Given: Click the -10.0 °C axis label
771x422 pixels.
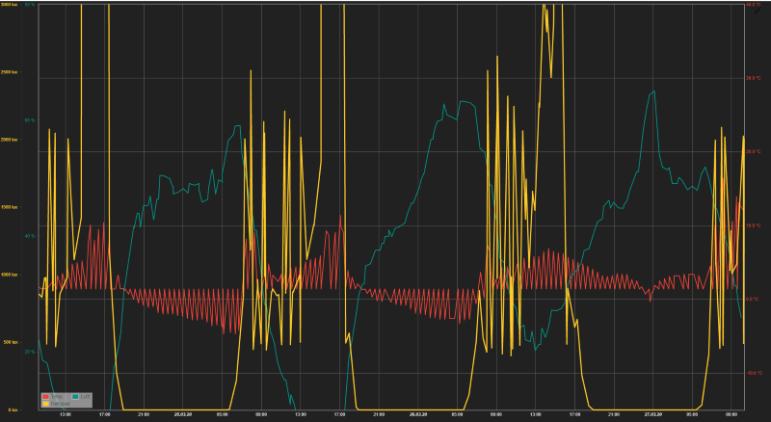Looking at the screenshot, I should [754, 373].
